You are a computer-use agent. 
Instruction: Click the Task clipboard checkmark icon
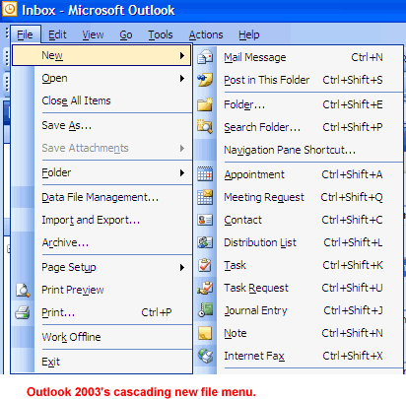[x=205, y=265]
